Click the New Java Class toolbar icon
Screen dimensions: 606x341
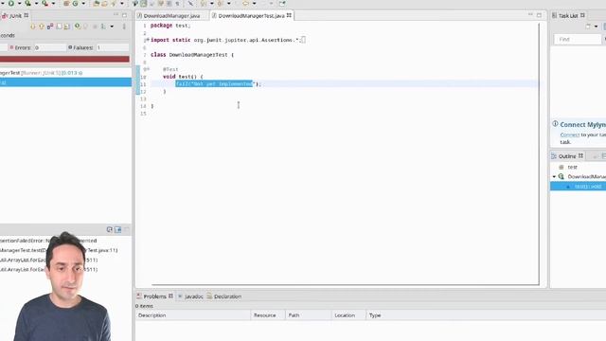75,3
